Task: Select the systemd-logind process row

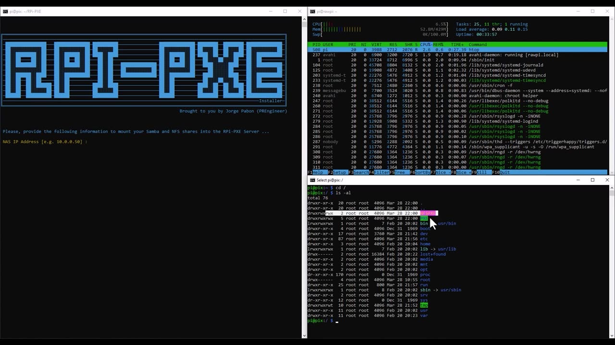Action: pyautogui.click(x=457, y=121)
